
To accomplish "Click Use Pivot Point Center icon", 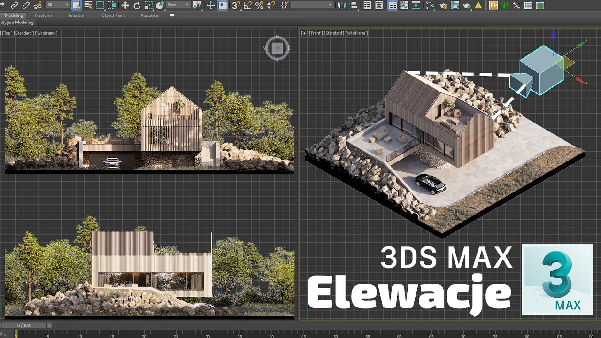I will coord(198,5).
